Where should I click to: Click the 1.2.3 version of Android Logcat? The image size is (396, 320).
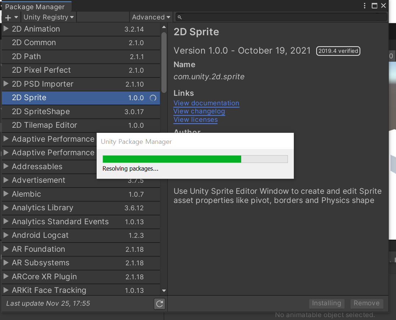coord(136,235)
